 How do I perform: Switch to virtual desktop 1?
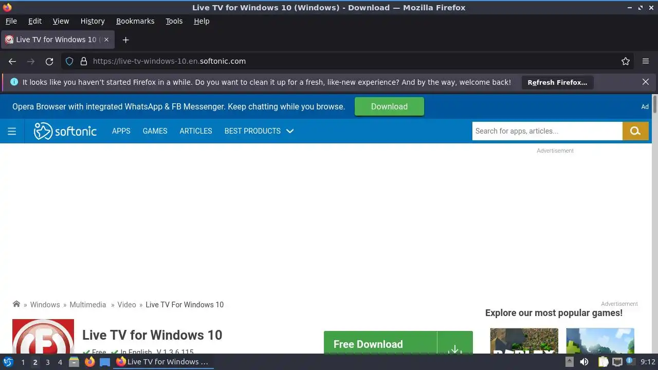point(23,362)
